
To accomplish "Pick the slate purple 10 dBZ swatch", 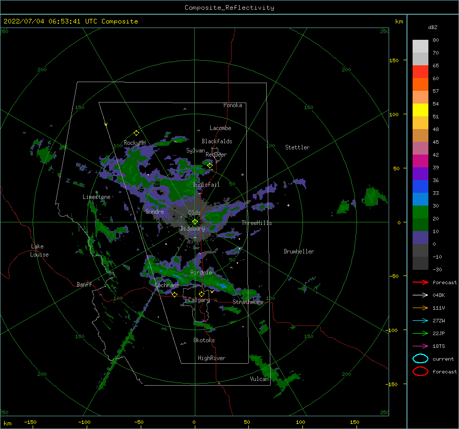I will click(x=420, y=238).
